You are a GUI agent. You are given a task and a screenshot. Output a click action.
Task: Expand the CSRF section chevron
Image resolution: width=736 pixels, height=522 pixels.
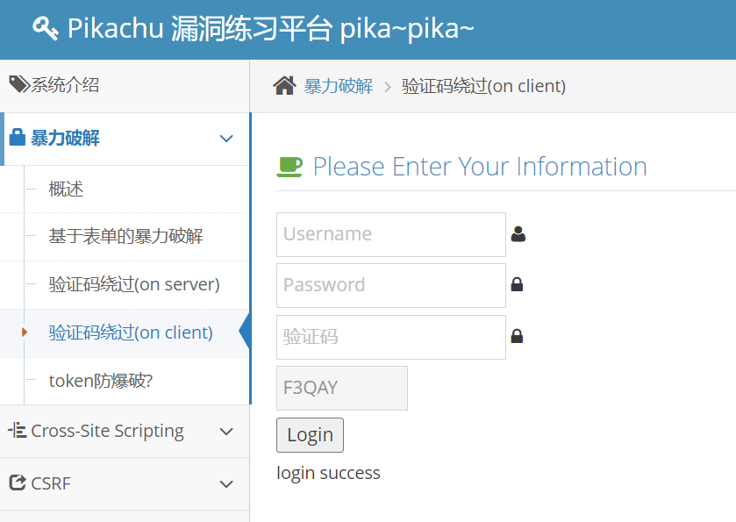click(226, 483)
